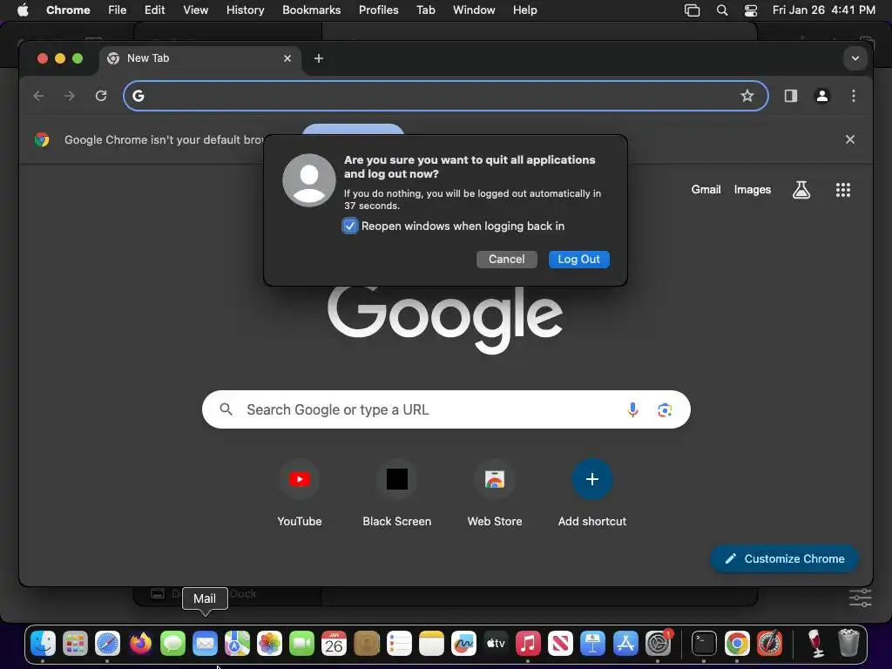
Task: Select the New Tab browser tab
Action: [x=199, y=58]
